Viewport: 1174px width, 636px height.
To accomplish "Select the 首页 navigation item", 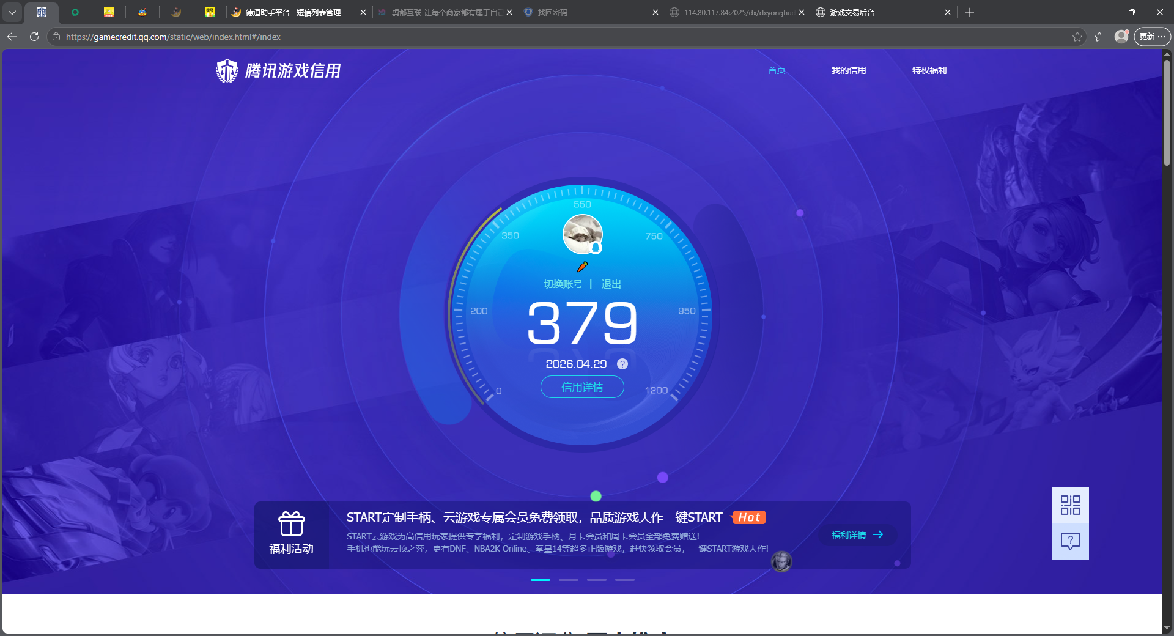I will [x=777, y=70].
